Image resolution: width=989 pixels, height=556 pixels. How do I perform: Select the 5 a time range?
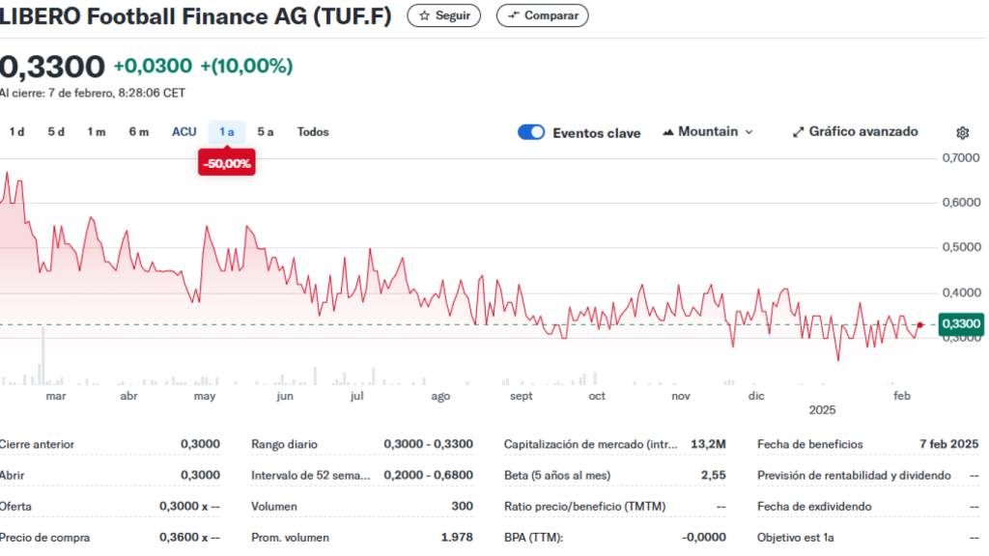pyautogui.click(x=266, y=132)
